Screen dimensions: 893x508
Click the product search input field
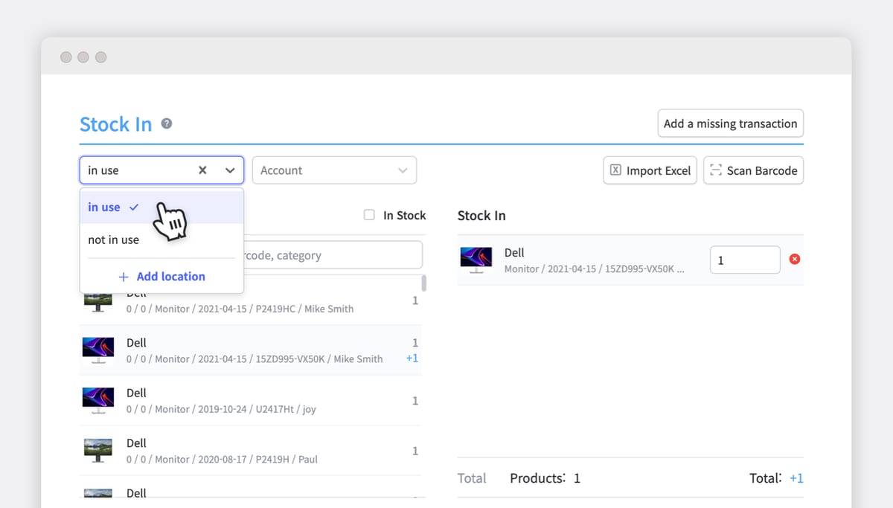pos(335,254)
